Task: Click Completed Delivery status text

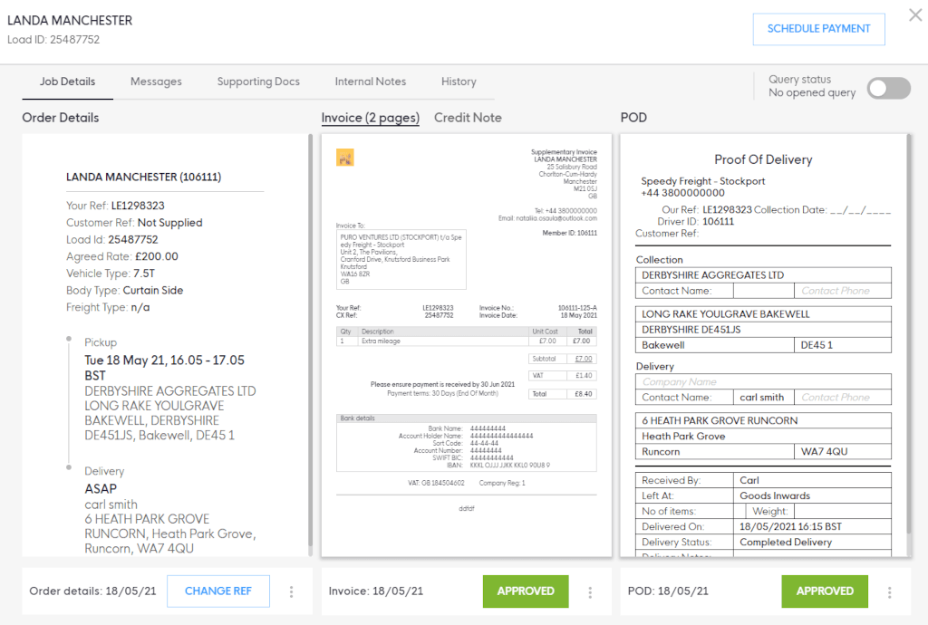Action: 786,542
